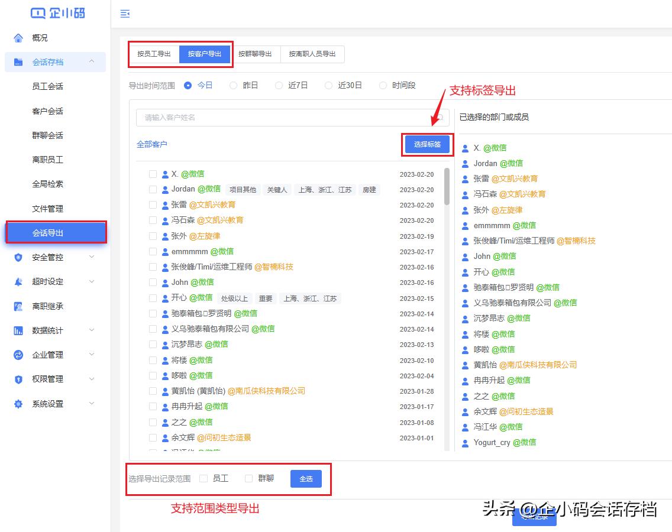Select the 近7日 radio button
The height and width of the screenshot is (532, 672).
(x=278, y=85)
